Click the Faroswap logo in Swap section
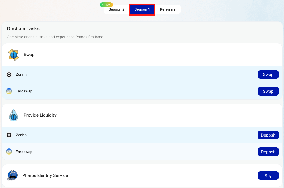This screenshot has height=188, width=284. click(x=9, y=91)
